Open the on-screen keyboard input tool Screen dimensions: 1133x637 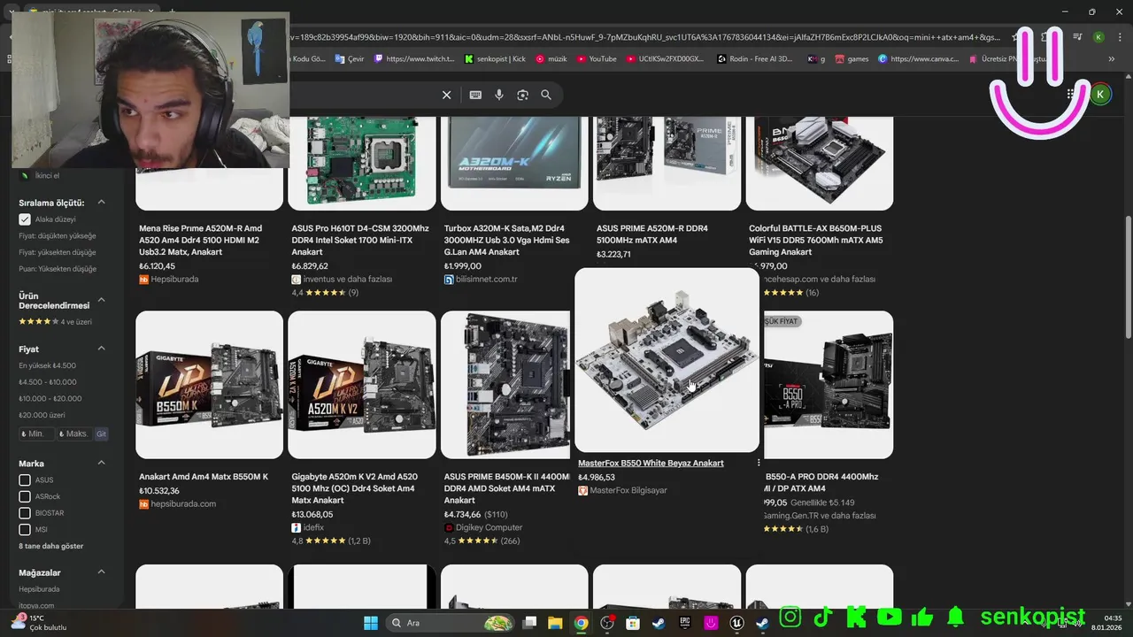click(x=475, y=95)
